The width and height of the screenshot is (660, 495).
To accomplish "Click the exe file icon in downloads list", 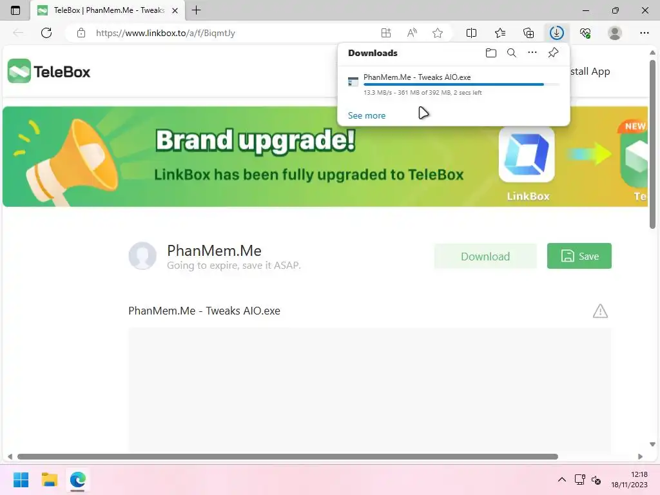I will pyautogui.click(x=353, y=81).
